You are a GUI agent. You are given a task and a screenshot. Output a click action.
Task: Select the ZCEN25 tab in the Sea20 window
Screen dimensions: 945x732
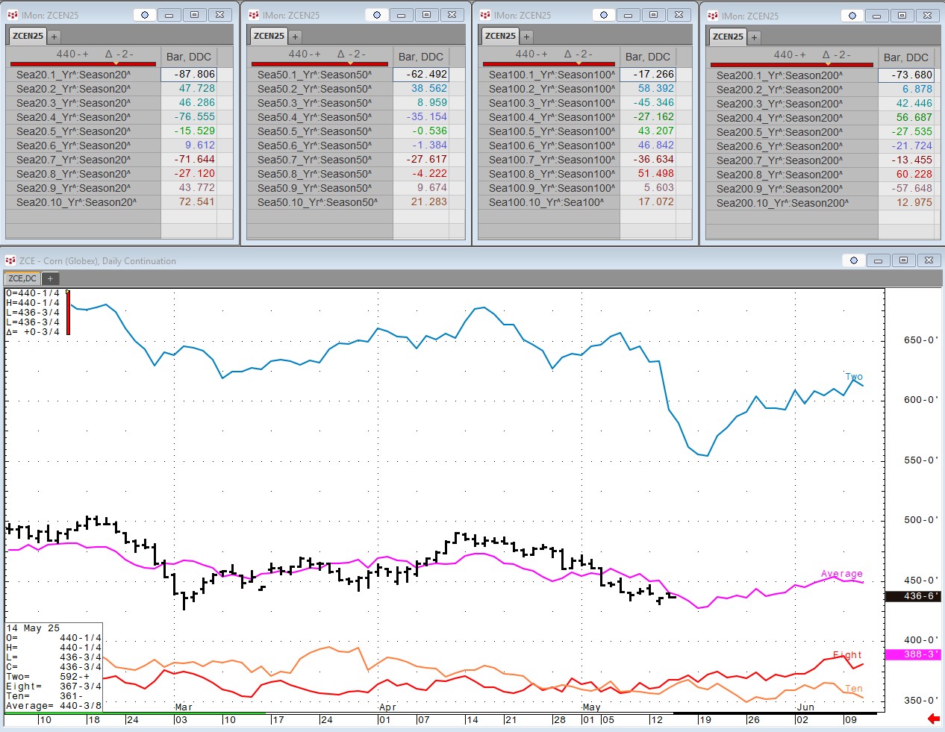[28, 36]
